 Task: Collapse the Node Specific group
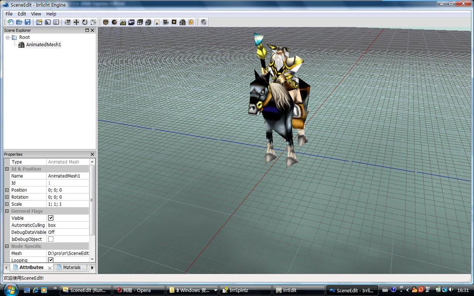7,246
